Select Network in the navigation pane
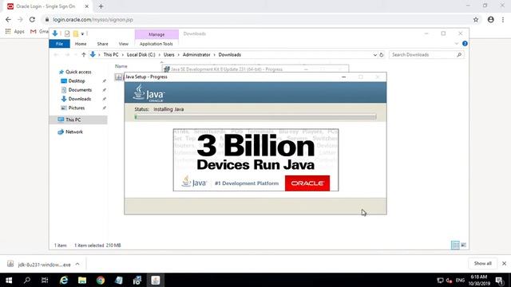Image resolution: width=511 pixels, height=287 pixels. coord(74,132)
